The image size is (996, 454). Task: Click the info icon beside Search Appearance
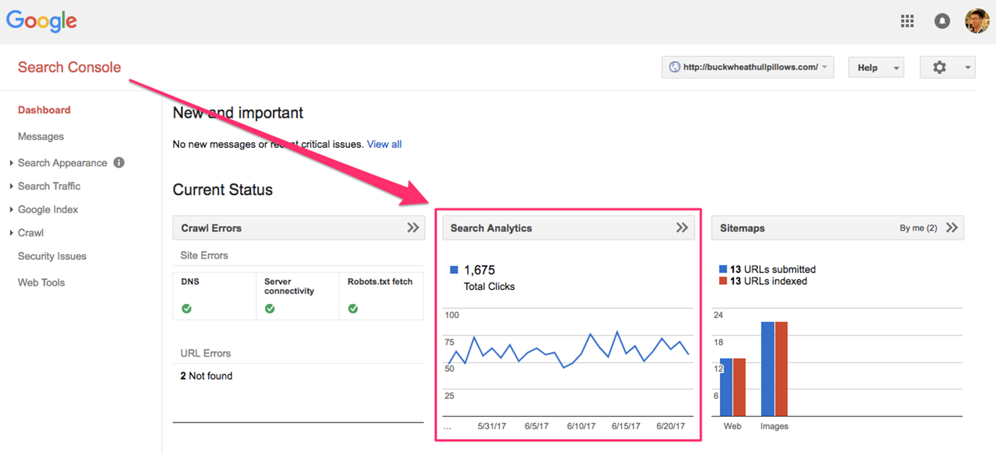pyautogui.click(x=119, y=163)
